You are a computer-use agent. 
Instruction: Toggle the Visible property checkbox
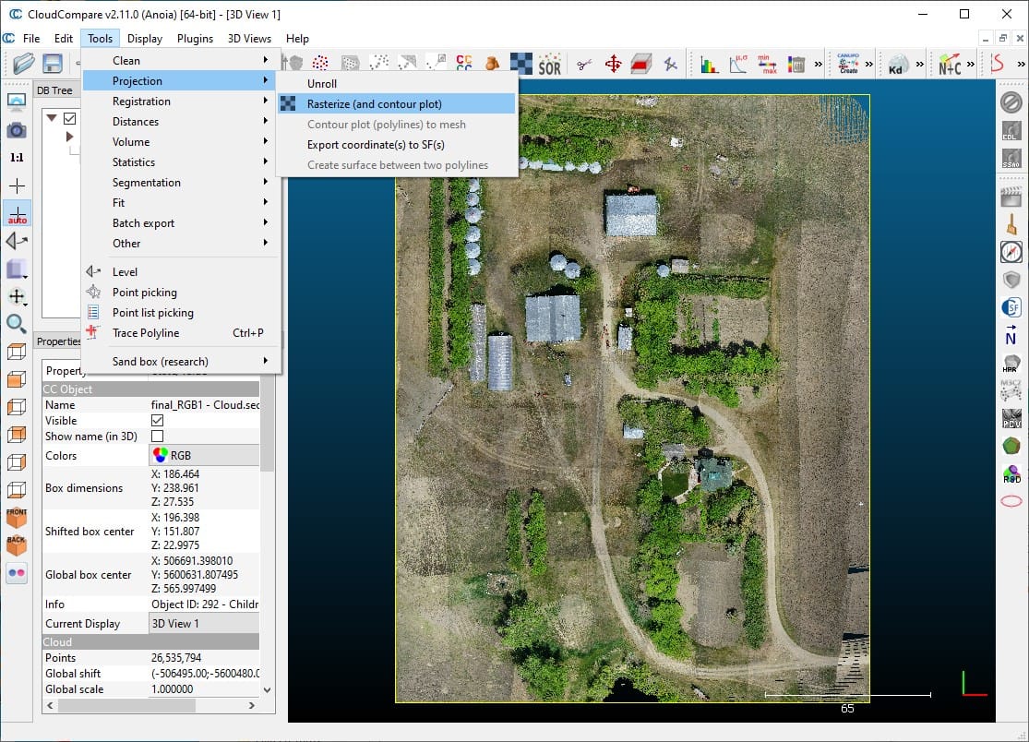point(158,421)
